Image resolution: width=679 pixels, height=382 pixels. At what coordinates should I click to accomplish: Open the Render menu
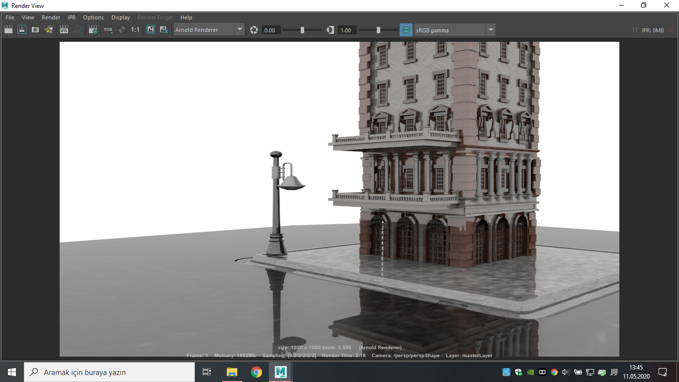pos(51,17)
